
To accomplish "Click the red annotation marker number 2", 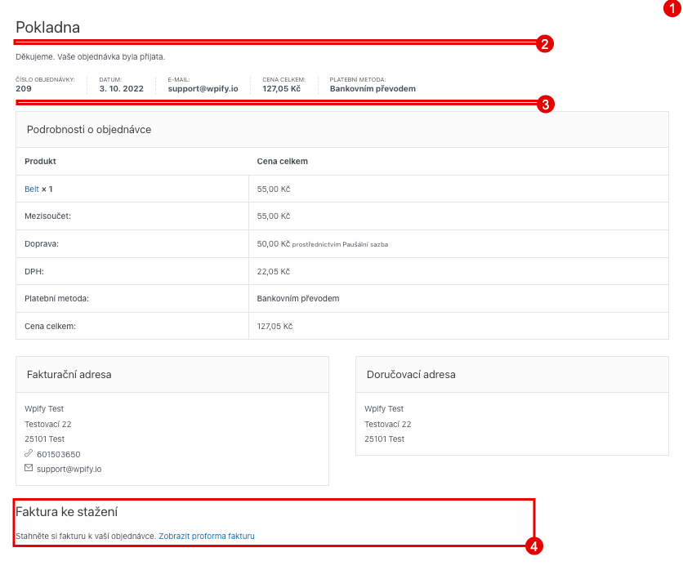I will click(545, 43).
